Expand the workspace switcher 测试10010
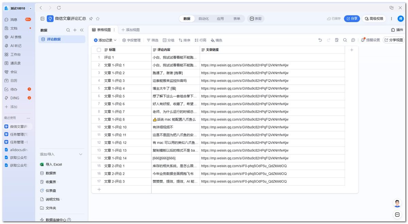 (x=31, y=8)
